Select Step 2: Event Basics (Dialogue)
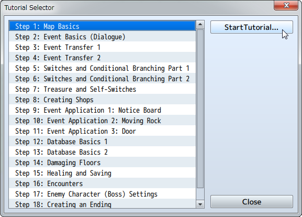This screenshot has height=217, width=302. (x=102, y=37)
